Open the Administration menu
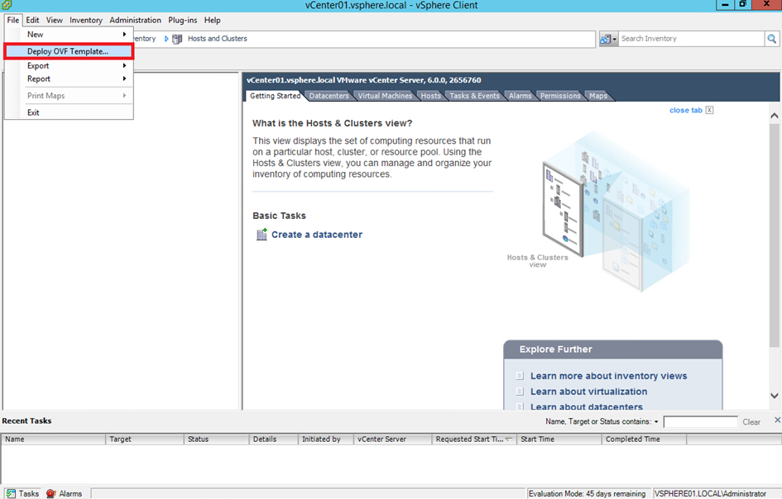This screenshot has height=499, width=782. [x=135, y=20]
